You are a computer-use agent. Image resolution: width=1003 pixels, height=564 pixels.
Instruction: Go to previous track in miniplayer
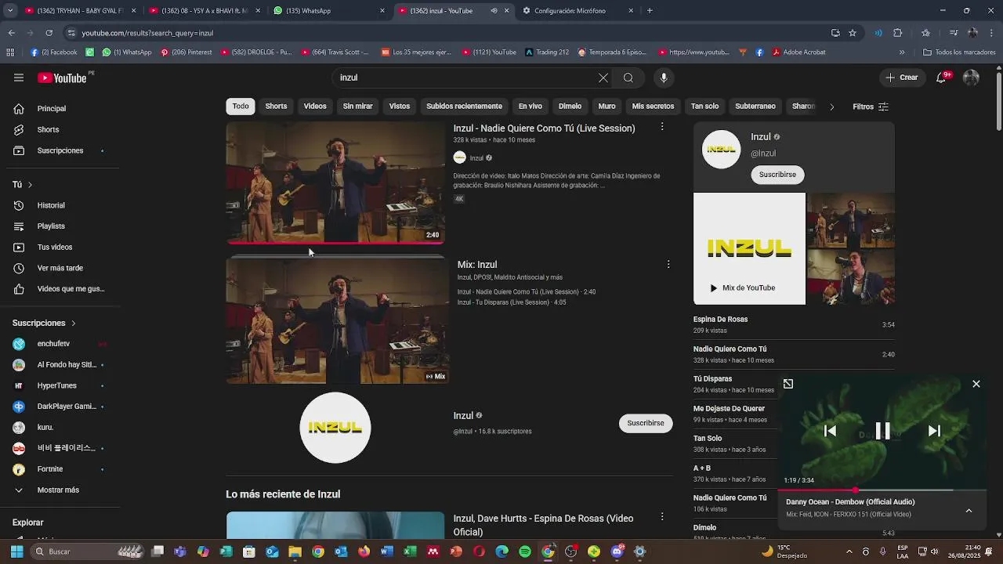pos(831,431)
